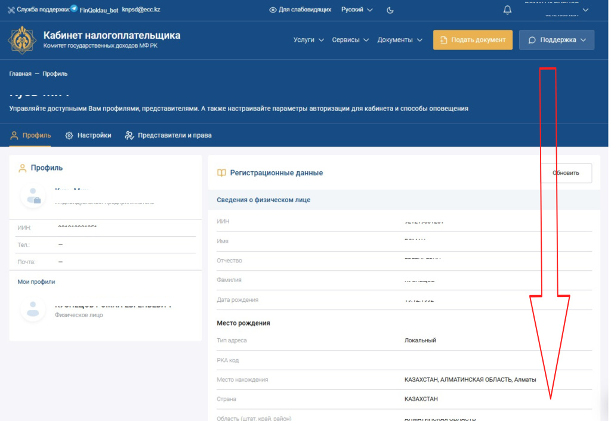This screenshot has height=421, width=611.
Task: Click the Служба поддержки tools icon
Action: (x=11, y=10)
